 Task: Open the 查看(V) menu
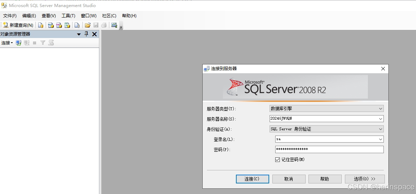(49, 16)
